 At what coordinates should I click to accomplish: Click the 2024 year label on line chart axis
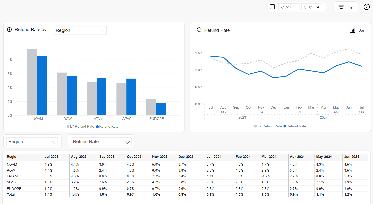(324, 117)
